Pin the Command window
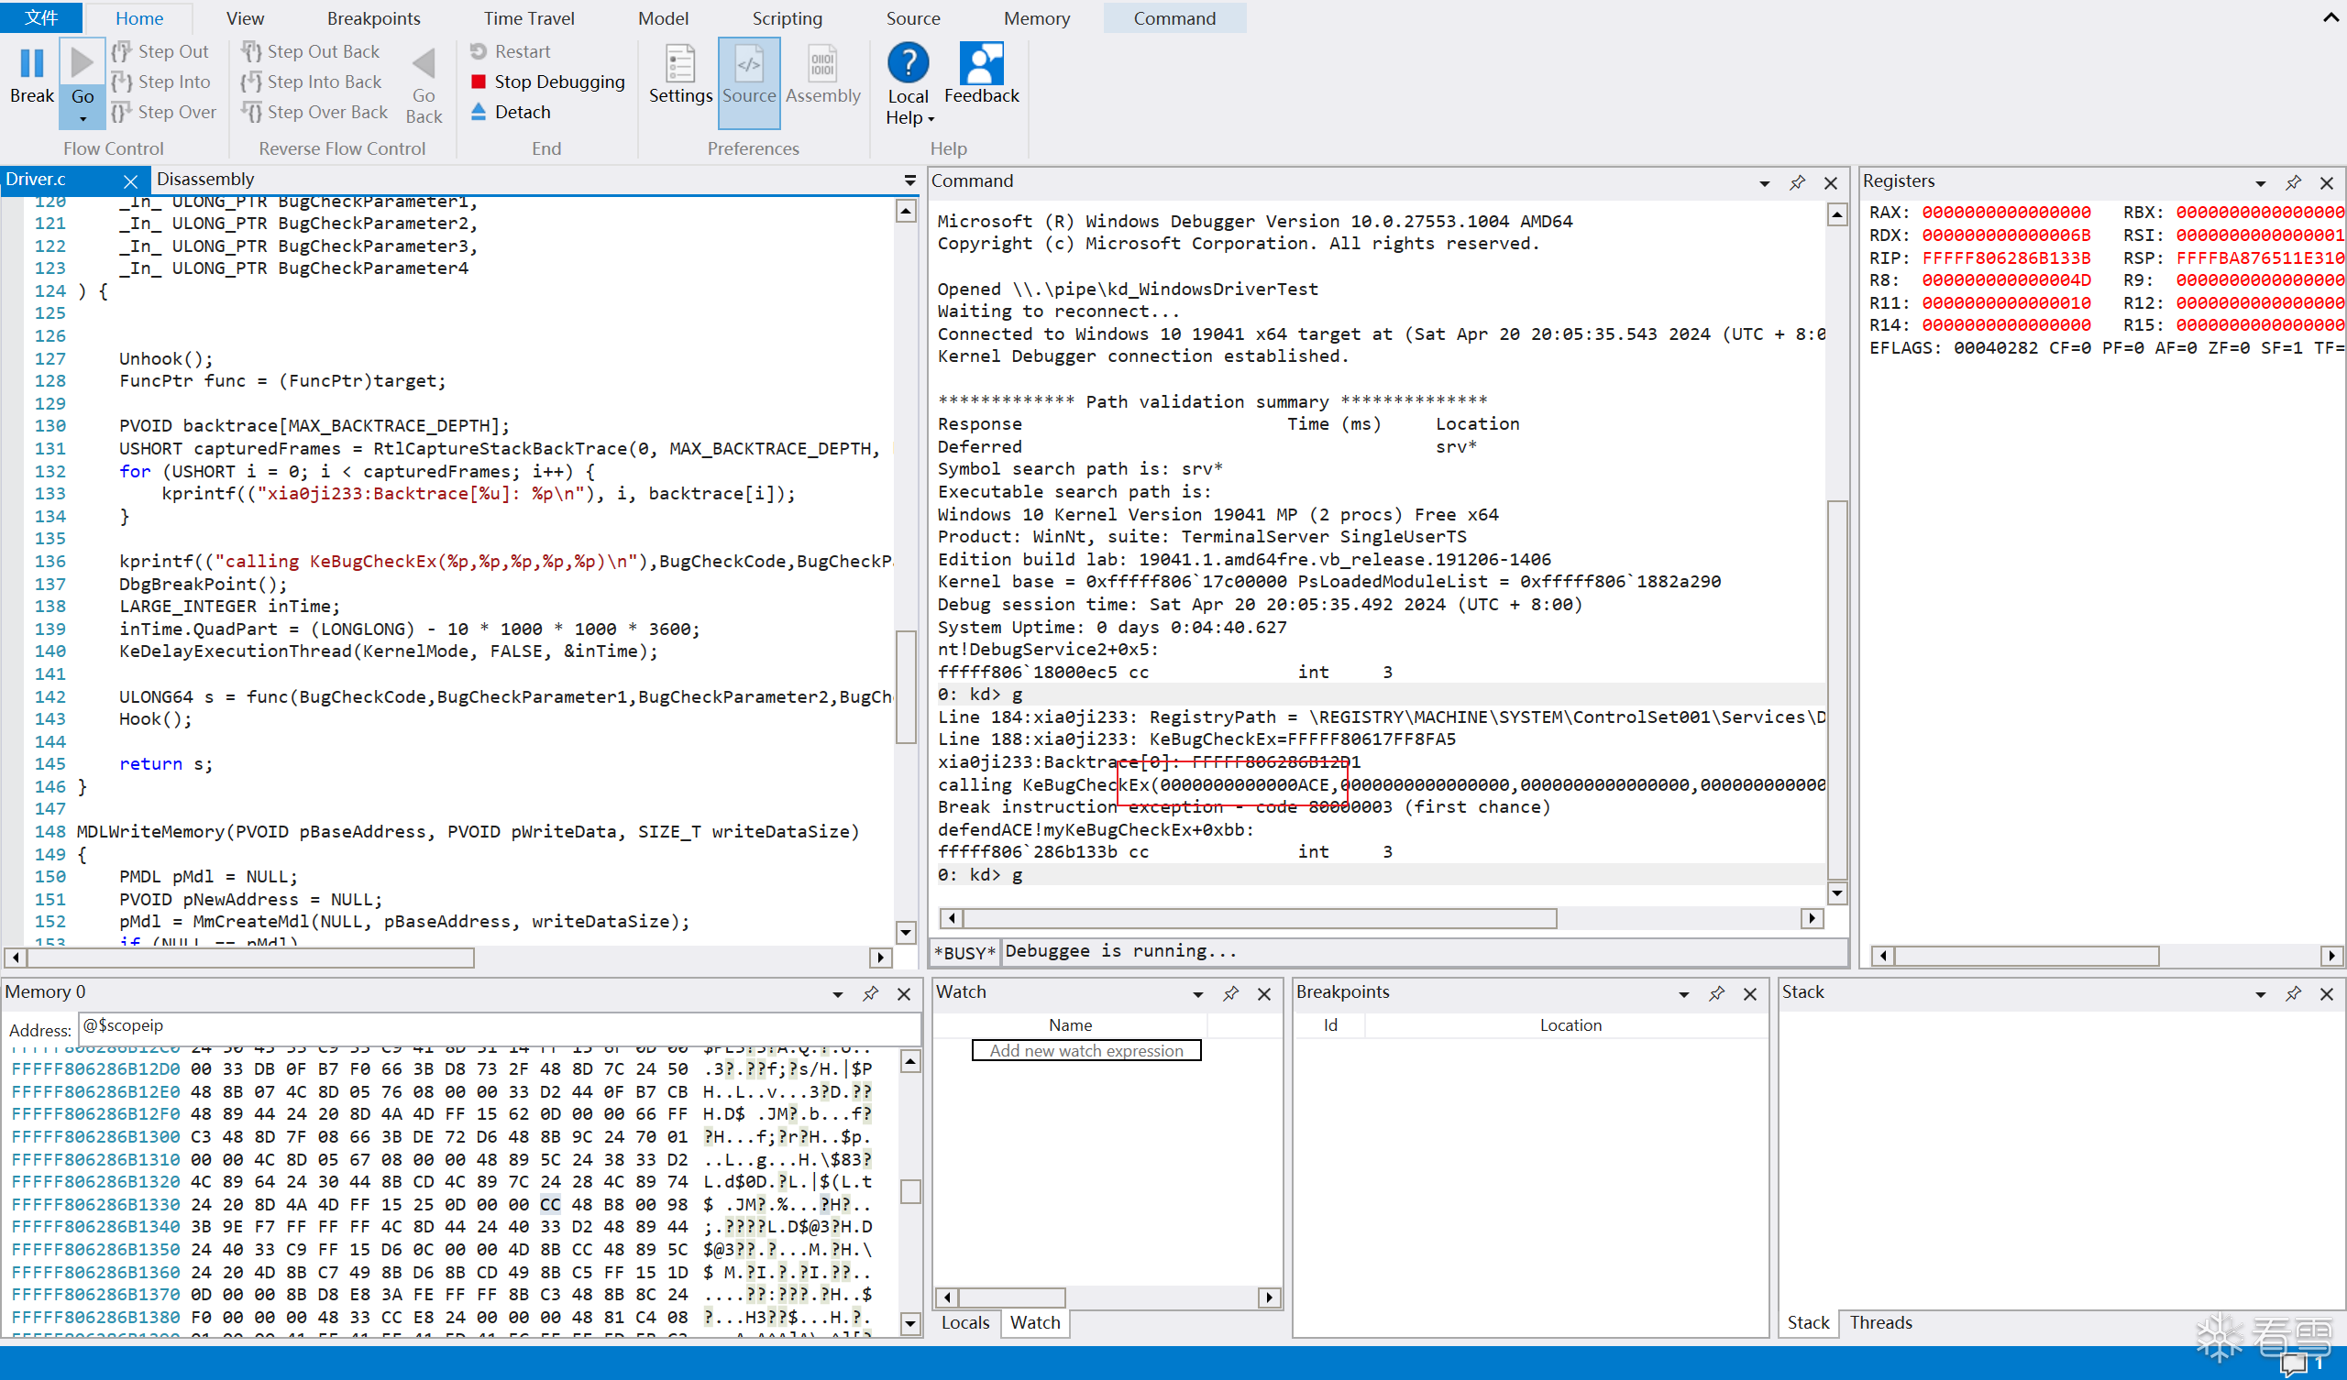Screen dimensions: 2347x1380 tap(1797, 182)
